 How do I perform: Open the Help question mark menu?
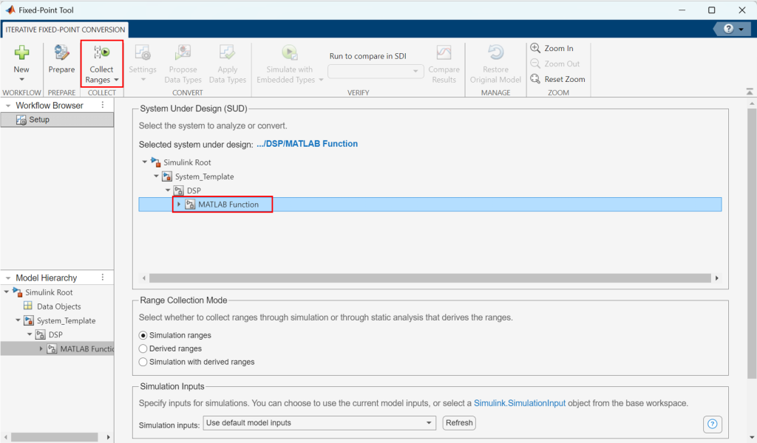point(733,29)
